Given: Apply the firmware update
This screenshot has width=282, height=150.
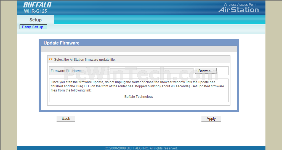Looking at the screenshot, I should 211,118.
